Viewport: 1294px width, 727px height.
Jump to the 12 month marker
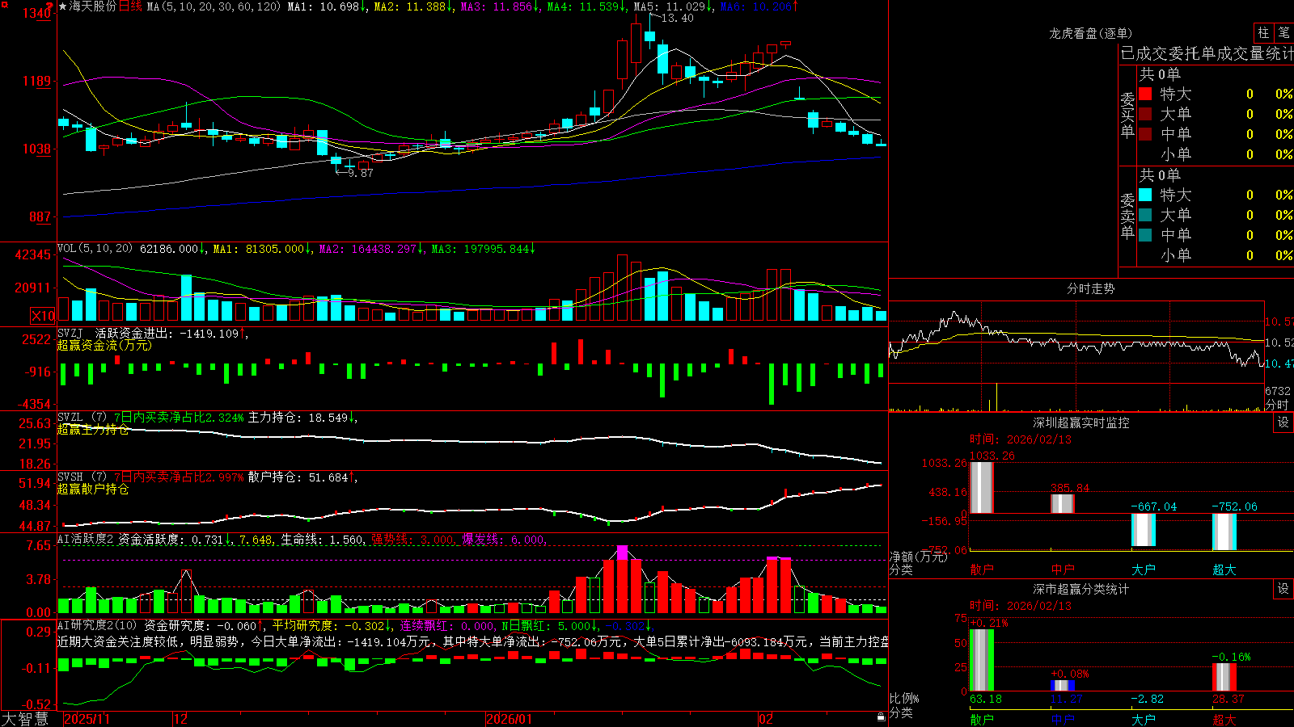181,719
